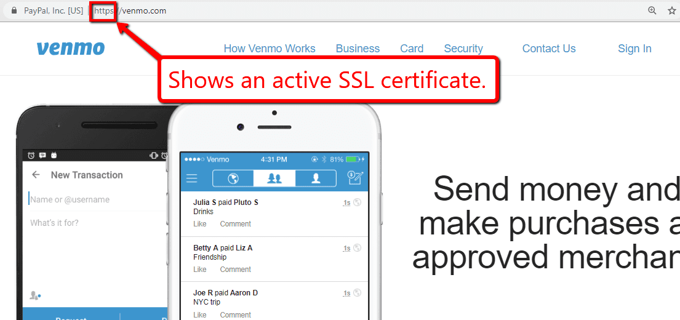Comment on the NYC trip post
680x320 pixels.
click(236, 315)
